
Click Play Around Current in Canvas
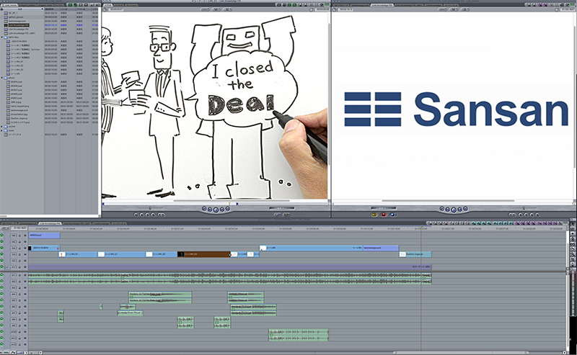tap(459, 210)
